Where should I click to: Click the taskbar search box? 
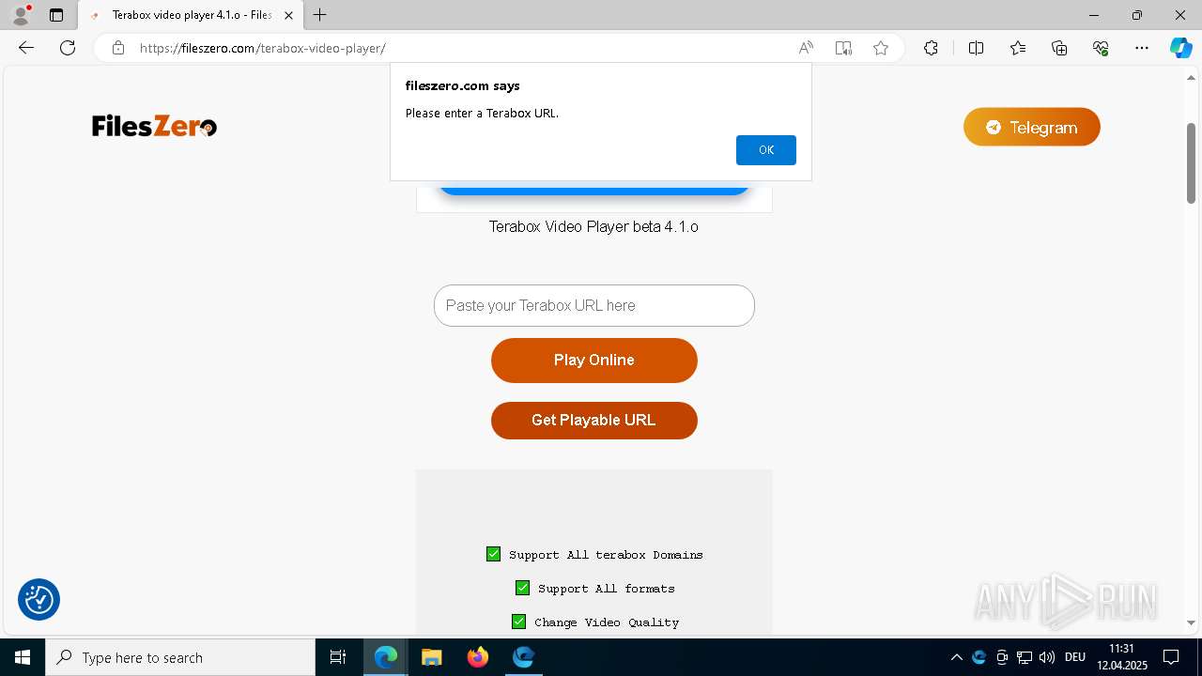pos(180,657)
